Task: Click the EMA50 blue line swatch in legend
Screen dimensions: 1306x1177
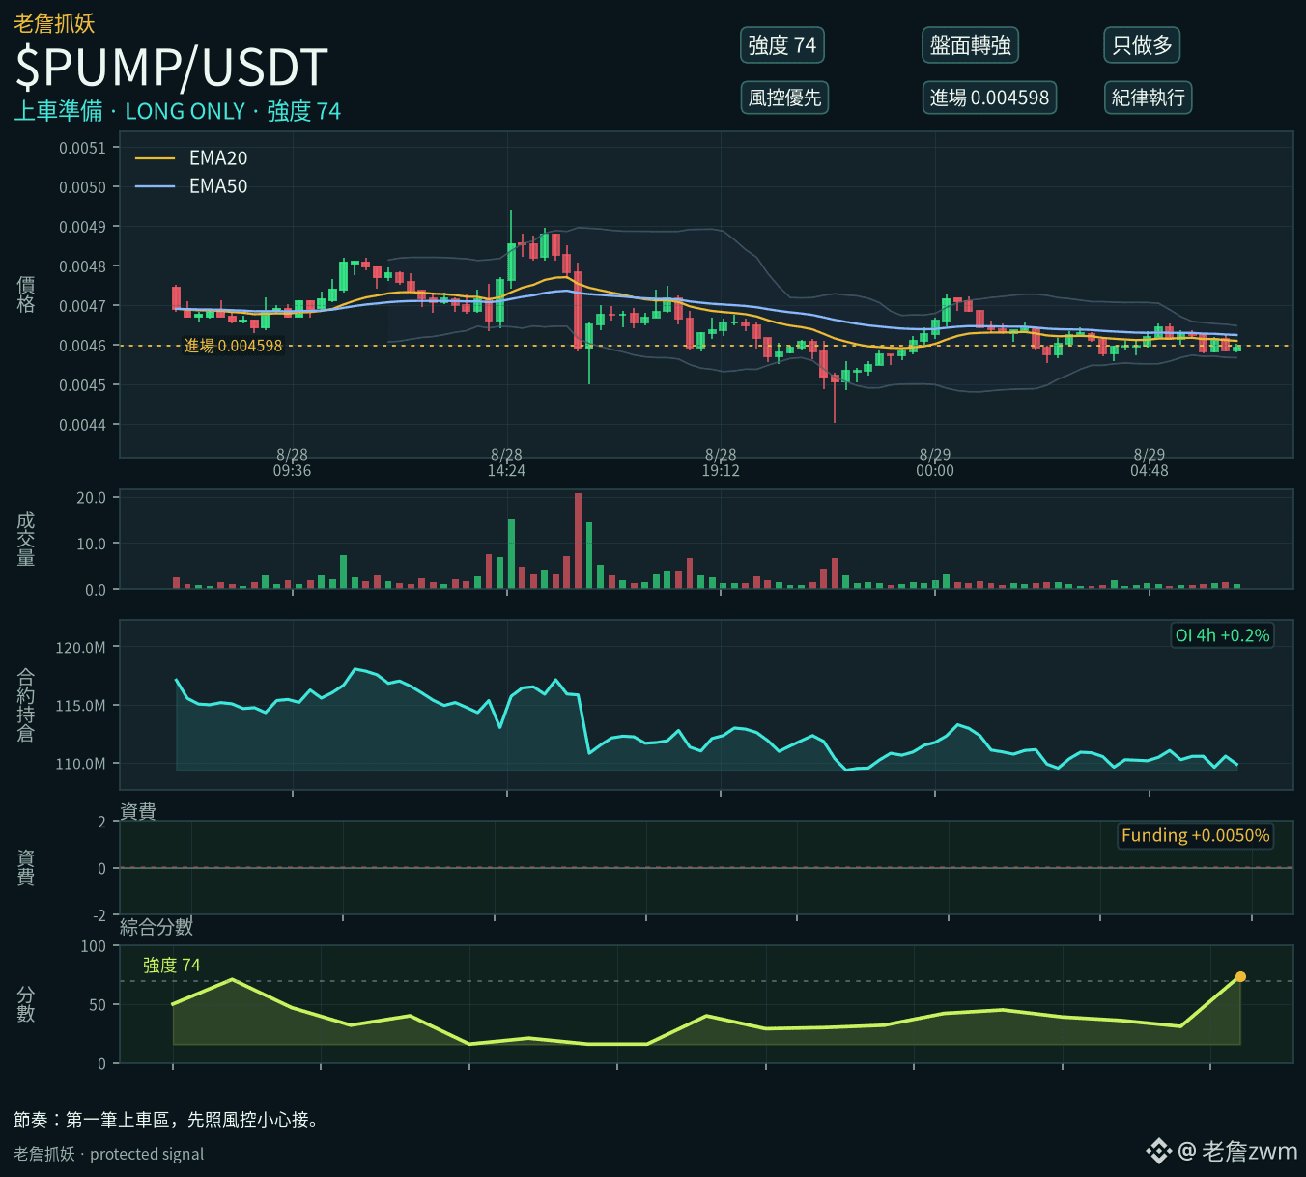Action: (x=156, y=186)
